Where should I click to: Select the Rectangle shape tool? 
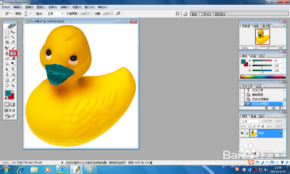[13, 75]
